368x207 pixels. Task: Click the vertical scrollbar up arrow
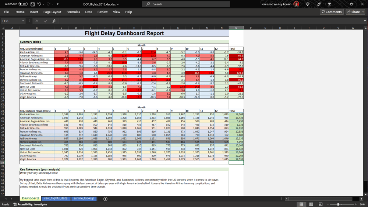(365, 28)
